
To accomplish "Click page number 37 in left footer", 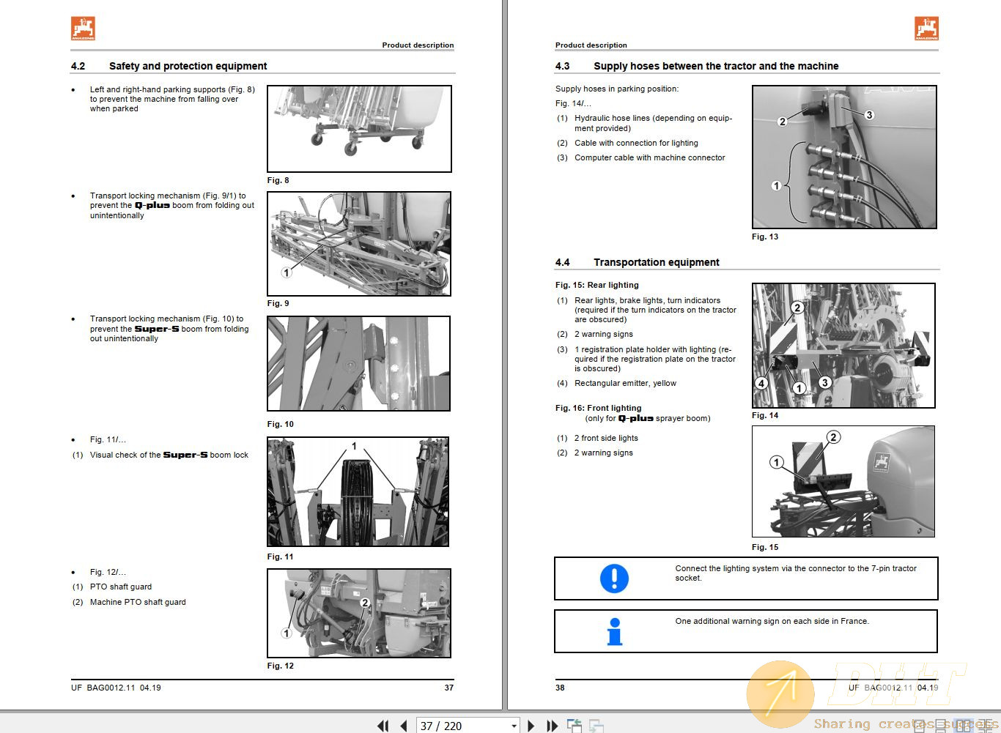I will [x=449, y=688].
